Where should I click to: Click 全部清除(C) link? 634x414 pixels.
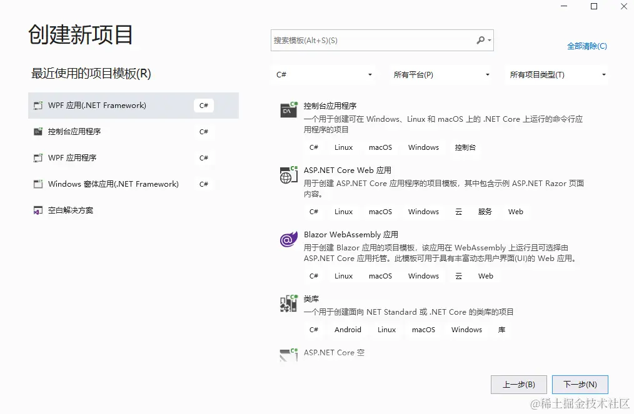pyautogui.click(x=586, y=46)
